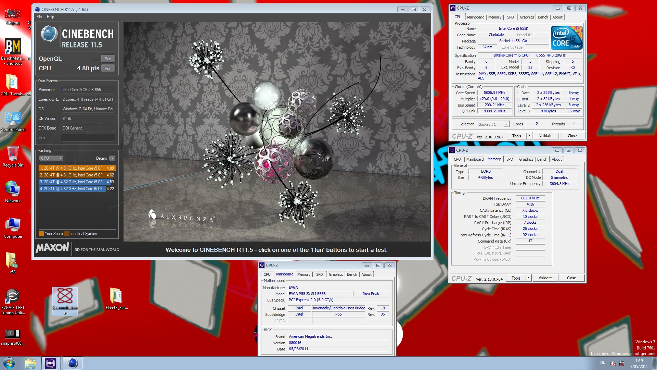The width and height of the screenshot is (657, 370).
Task: Run the OpenGL test in CINEBENCH
Action: click(108, 59)
